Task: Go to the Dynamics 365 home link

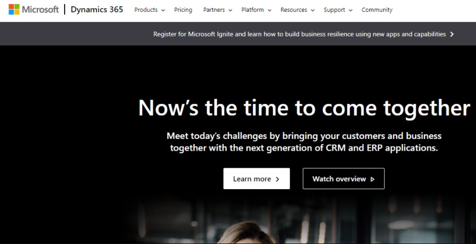Action: (x=97, y=9)
